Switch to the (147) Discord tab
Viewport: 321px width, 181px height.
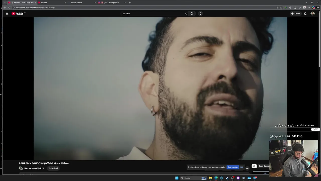pyautogui.click(x=112, y=3)
